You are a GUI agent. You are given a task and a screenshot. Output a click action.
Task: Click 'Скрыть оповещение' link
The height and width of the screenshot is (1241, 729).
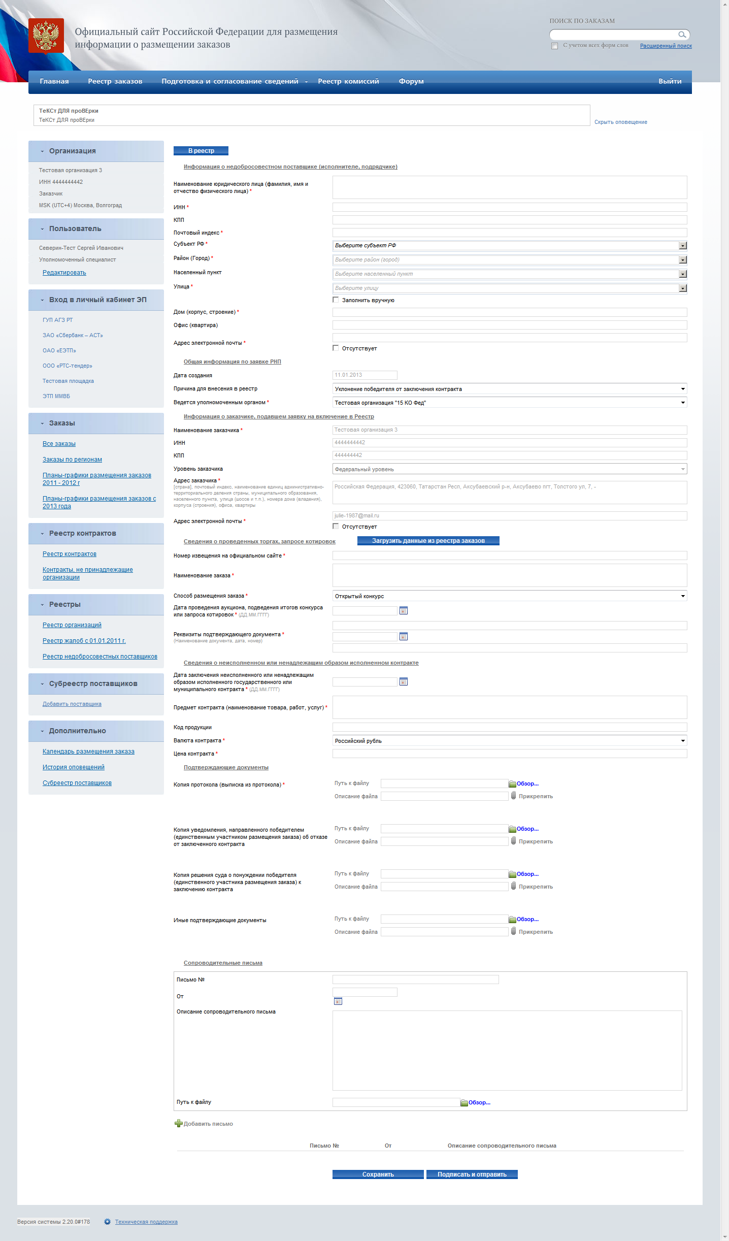(621, 122)
